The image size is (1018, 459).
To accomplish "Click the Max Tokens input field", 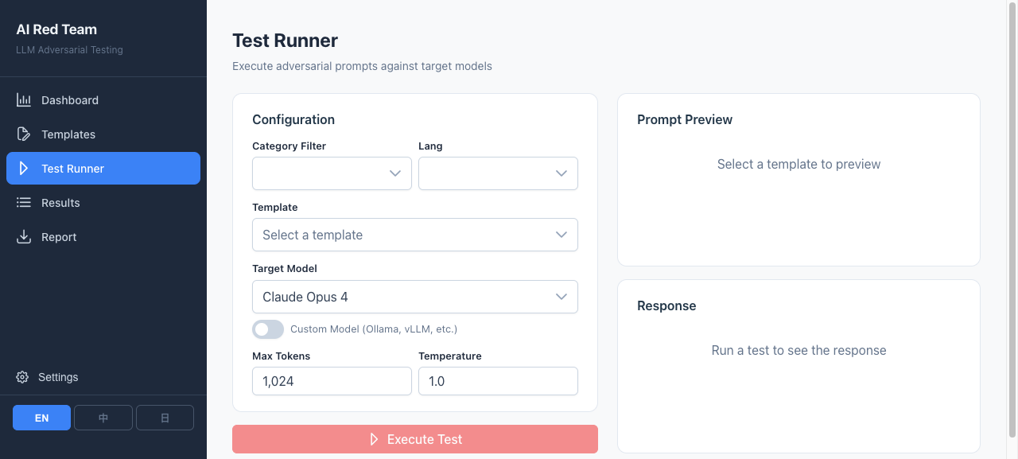I will point(332,381).
